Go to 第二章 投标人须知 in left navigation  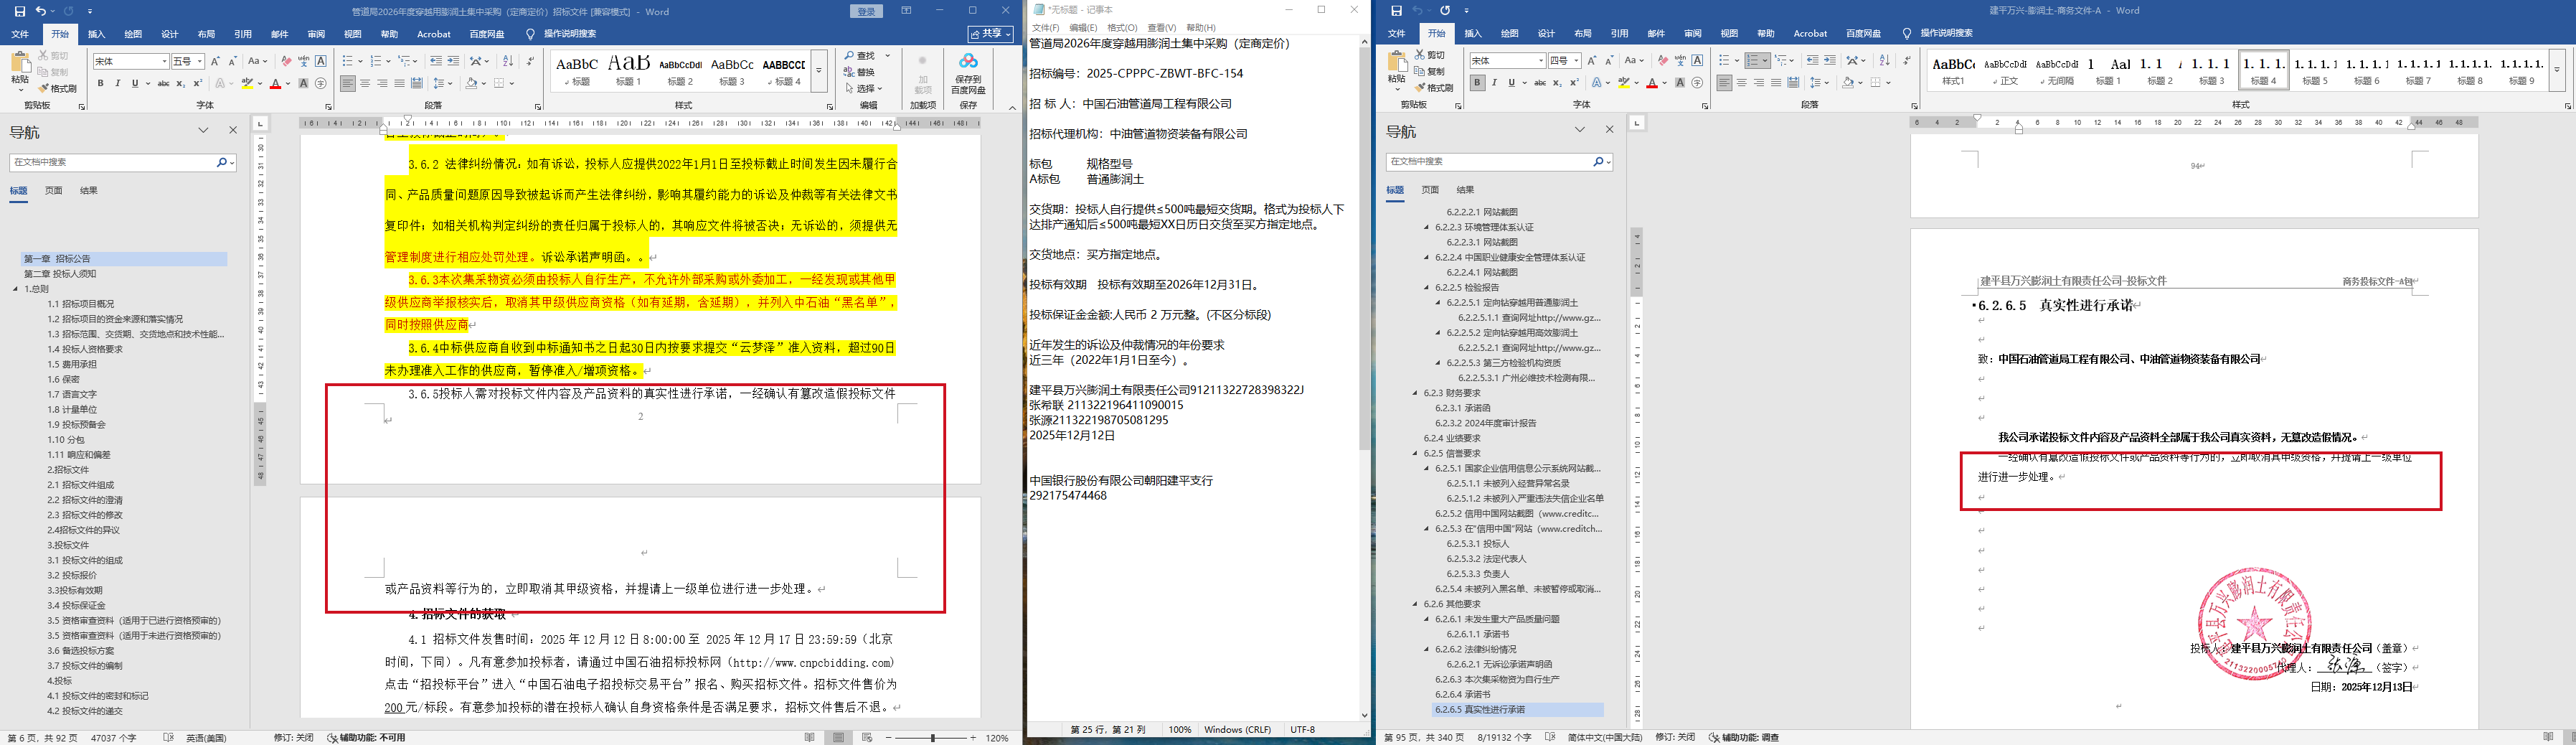(61, 274)
